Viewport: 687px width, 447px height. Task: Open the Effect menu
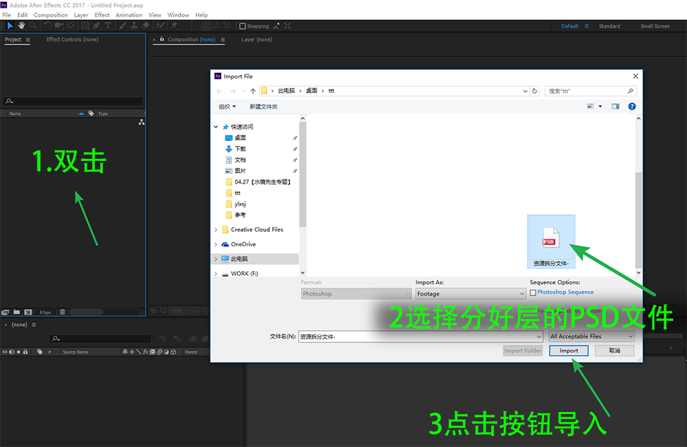pos(102,15)
